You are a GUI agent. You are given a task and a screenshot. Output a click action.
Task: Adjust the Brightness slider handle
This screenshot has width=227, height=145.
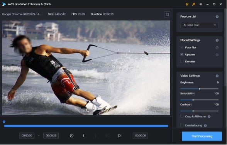pos(200,89)
